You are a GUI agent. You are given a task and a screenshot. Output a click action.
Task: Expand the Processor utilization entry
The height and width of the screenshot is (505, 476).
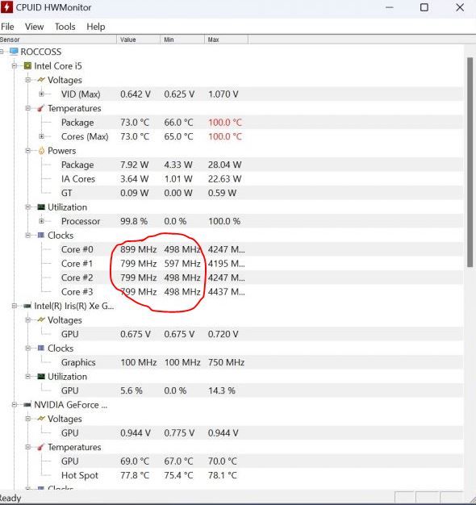pos(41,221)
